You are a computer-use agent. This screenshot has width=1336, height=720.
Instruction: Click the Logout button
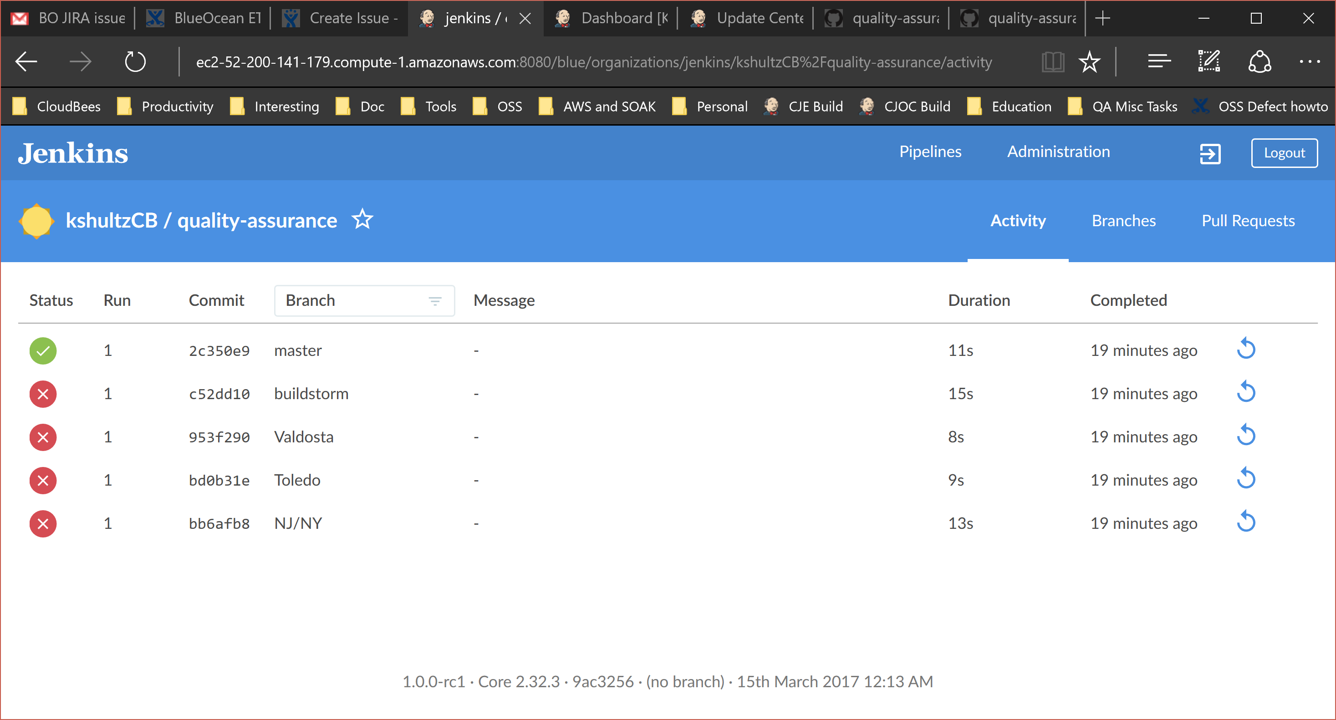point(1284,153)
